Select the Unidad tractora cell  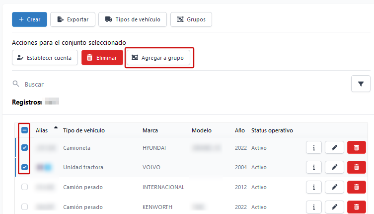[83, 167]
